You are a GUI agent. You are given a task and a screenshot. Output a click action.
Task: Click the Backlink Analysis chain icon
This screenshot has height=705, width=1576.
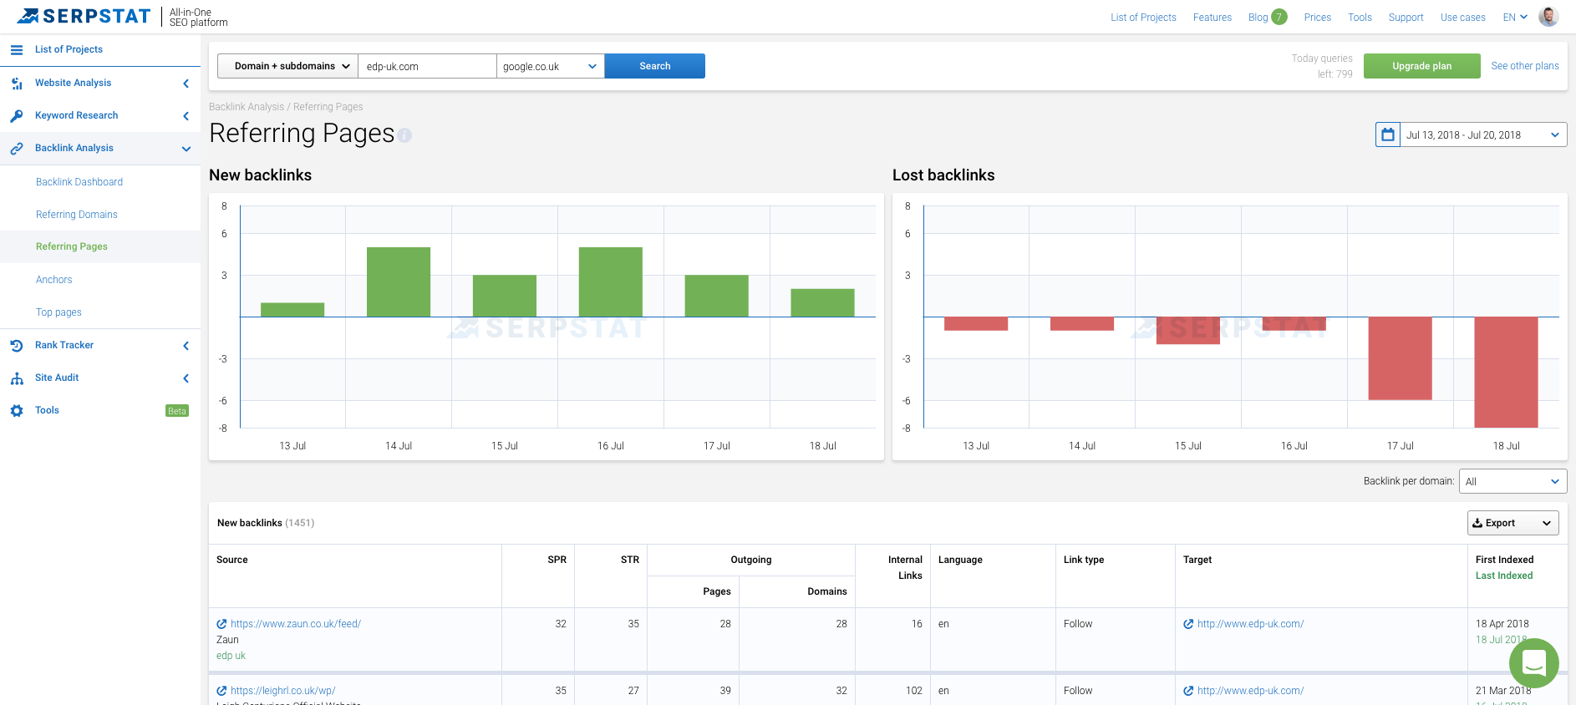(x=17, y=149)
